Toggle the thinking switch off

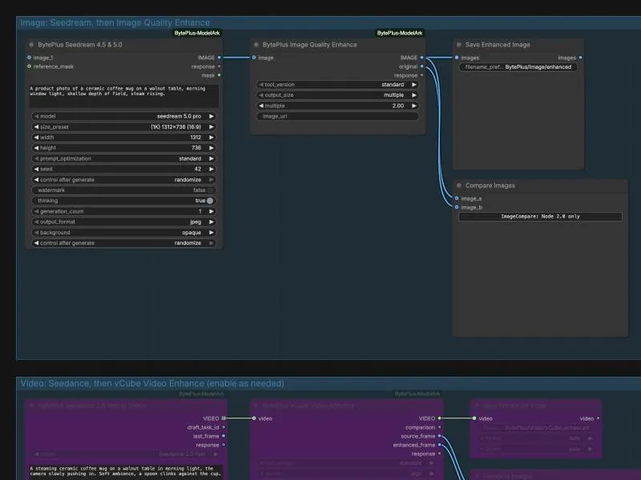pyautogui.click(x=210, y=201)
